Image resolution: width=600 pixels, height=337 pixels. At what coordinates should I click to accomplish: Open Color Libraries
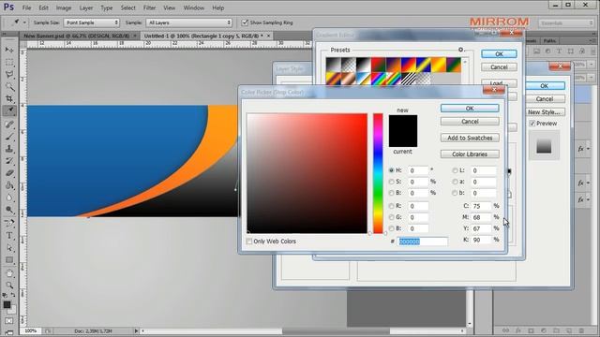(x=470, y=154)
